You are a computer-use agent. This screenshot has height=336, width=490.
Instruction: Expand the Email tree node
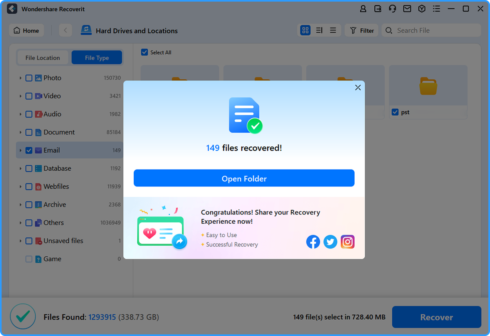coord(20,150)
